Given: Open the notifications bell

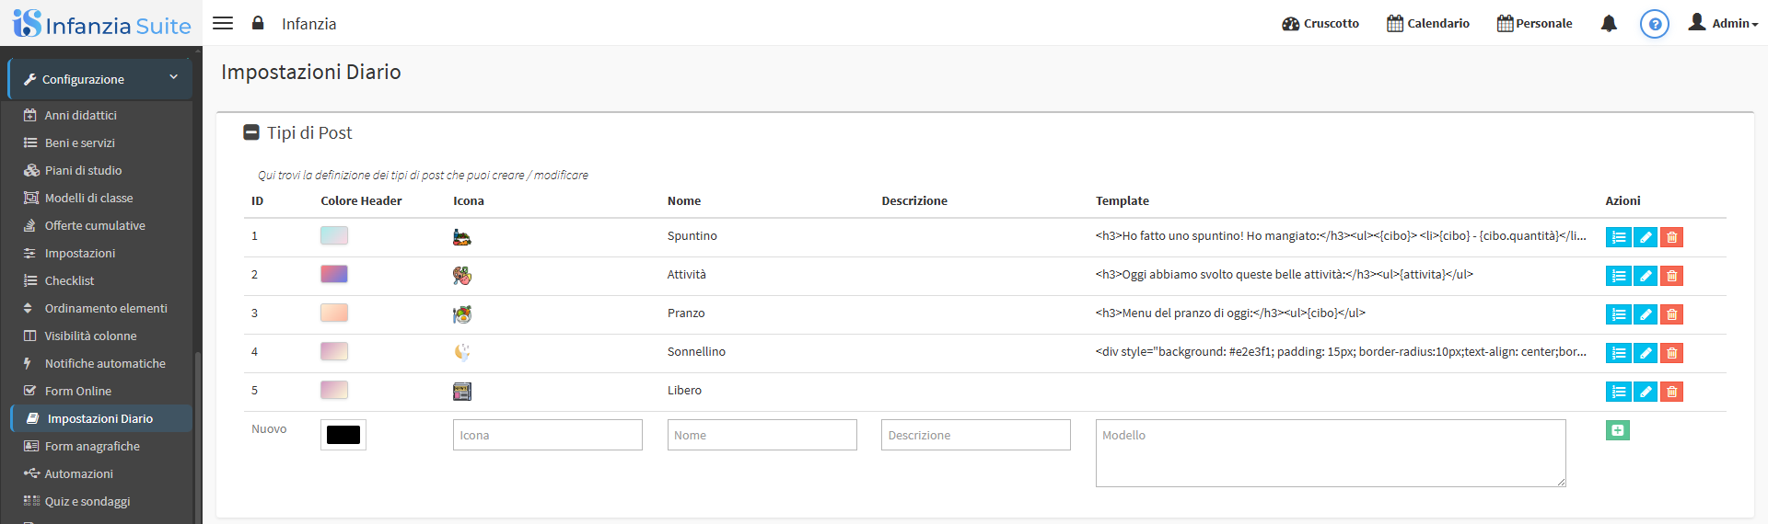Looking at the screenshot, I should (x=1609, y=24).
